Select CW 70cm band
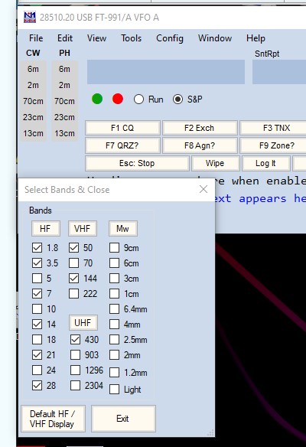The image size is (306, 447). [x=33, y=101]
